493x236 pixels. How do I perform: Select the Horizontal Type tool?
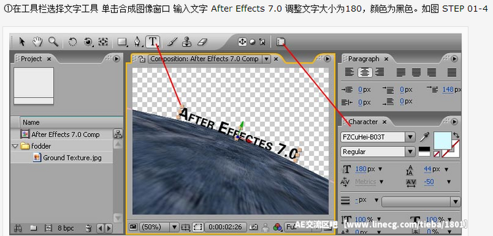(153, 42)
